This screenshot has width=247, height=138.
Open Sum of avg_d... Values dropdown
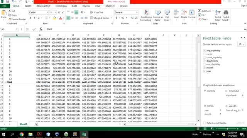click(x=243, y=110)
